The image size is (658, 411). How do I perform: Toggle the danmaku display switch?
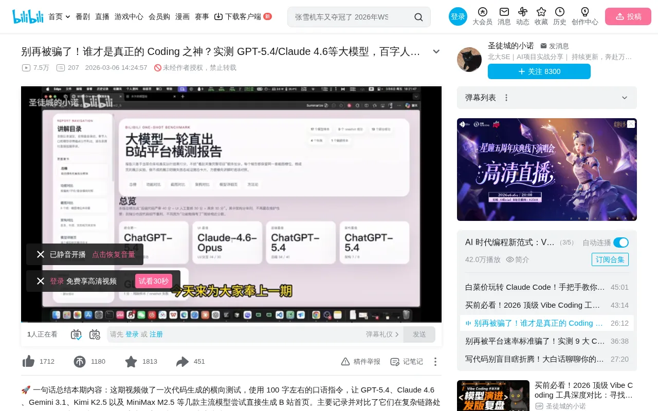tap(76, 334)
